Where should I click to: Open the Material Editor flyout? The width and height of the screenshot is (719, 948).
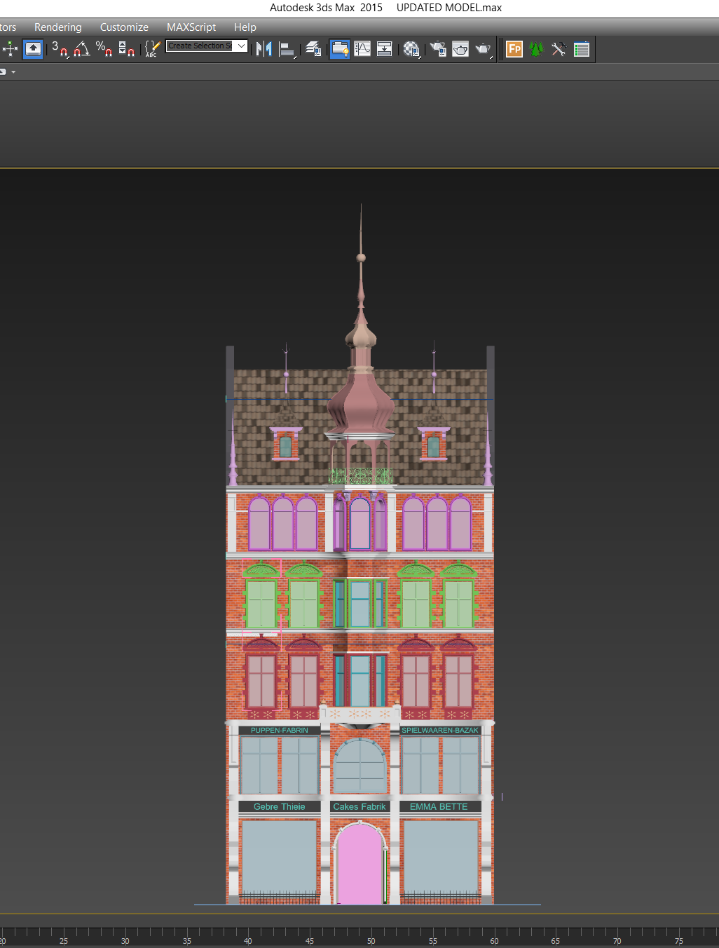pyautogui.click(x=411, y=49)
